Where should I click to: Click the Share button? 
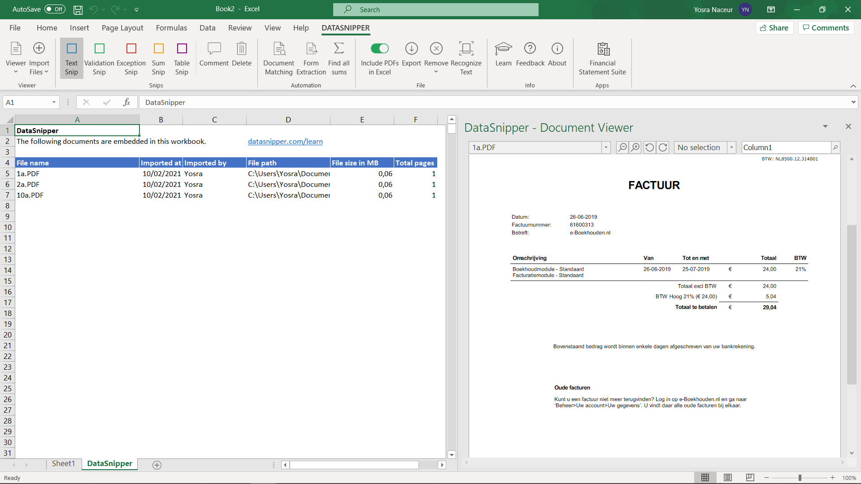(x=774, y=28)
